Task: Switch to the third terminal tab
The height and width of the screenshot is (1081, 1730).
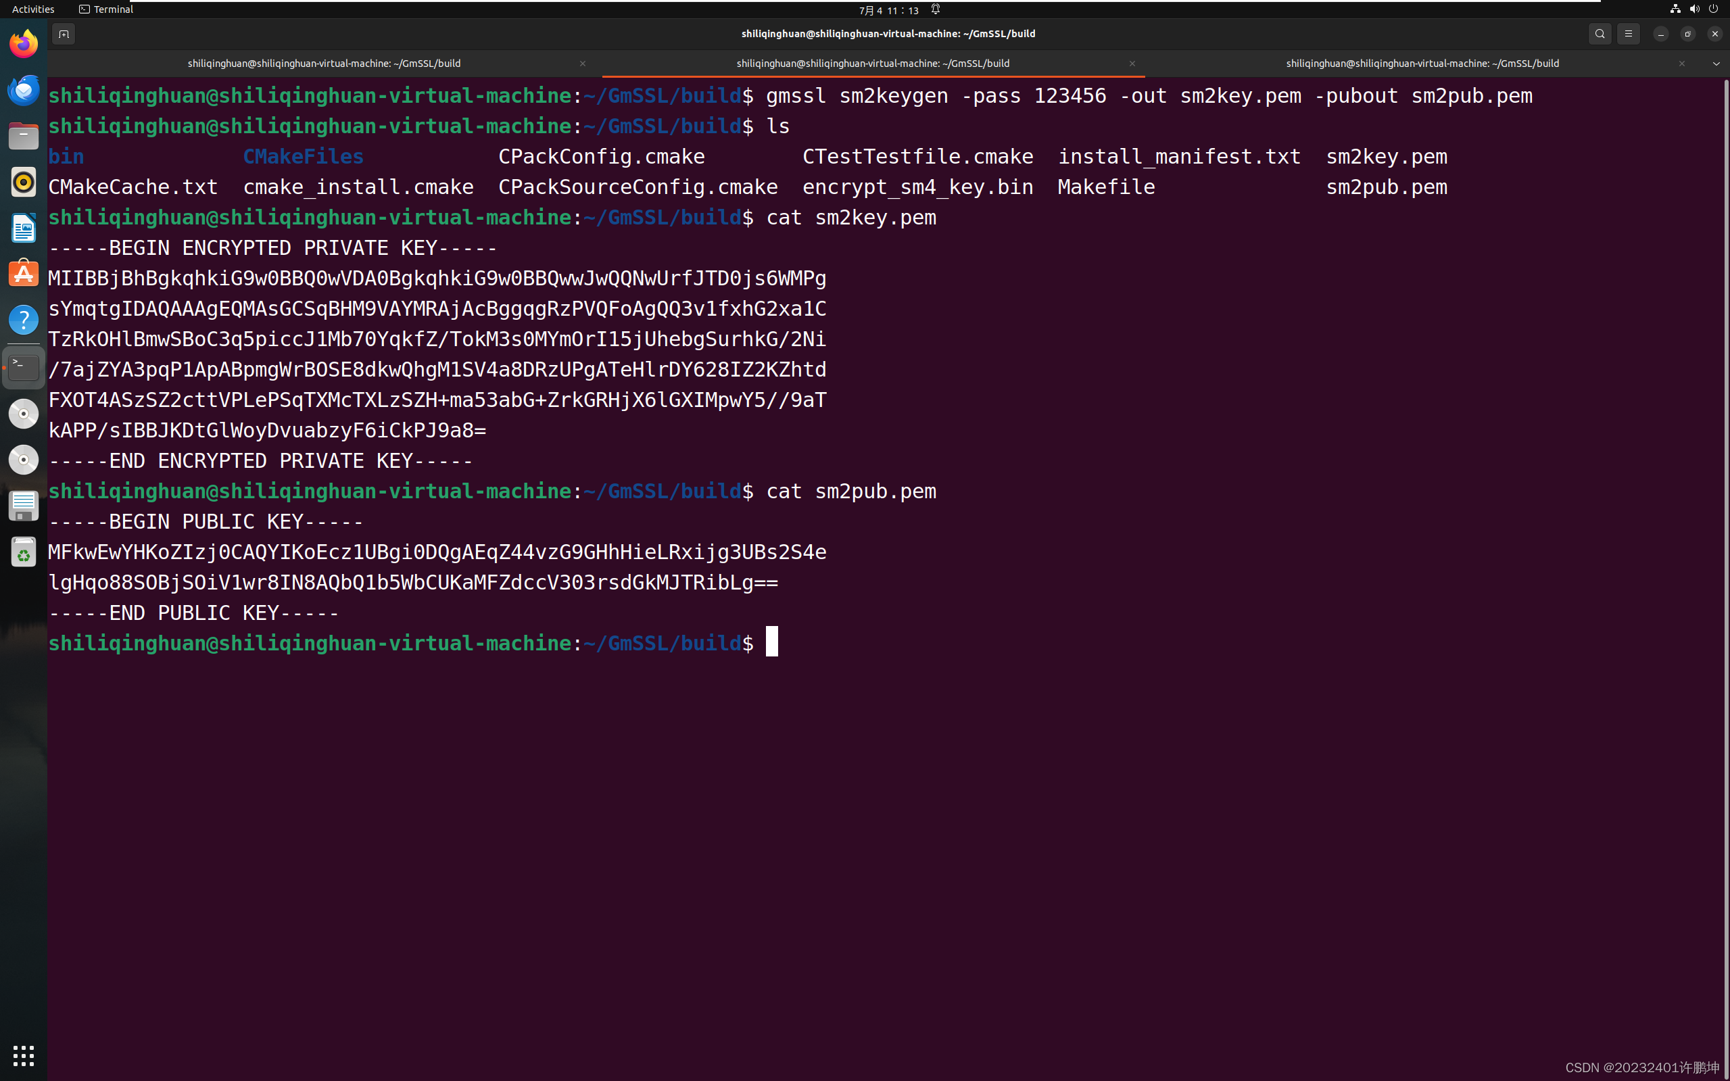Action: 1422,64
